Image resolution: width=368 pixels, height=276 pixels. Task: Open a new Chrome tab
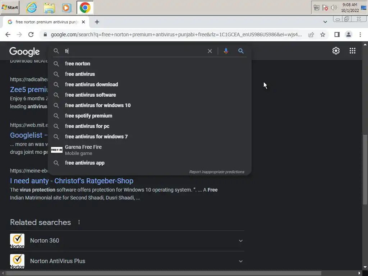pyautogui.click(x=97, y=22)
